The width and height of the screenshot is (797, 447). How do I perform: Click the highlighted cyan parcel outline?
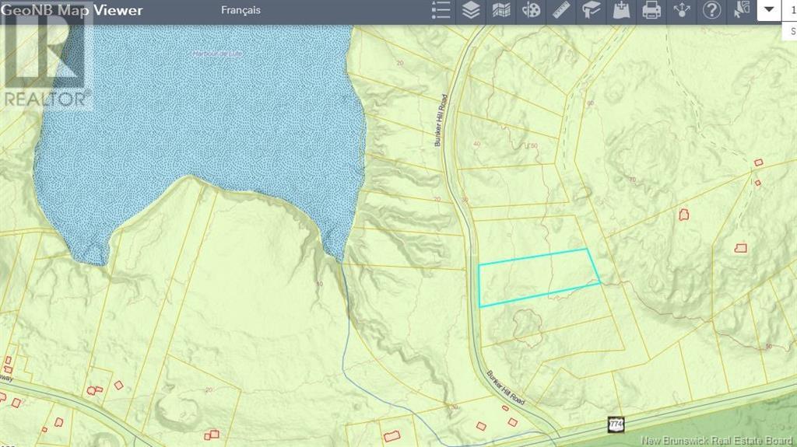pos(539,278)
